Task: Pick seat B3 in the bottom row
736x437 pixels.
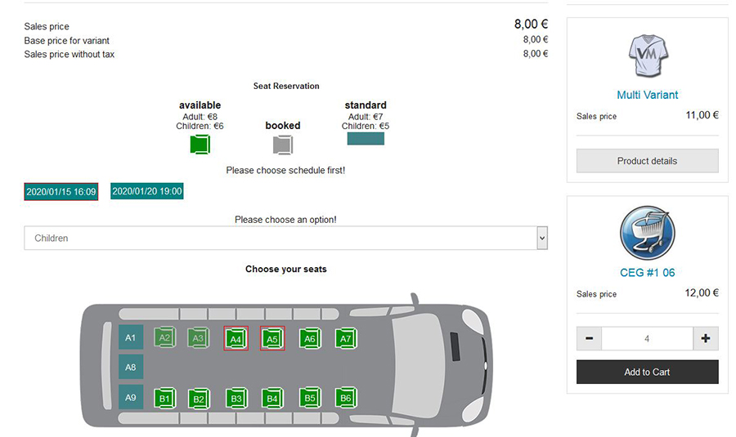Action: click(236, 399)
